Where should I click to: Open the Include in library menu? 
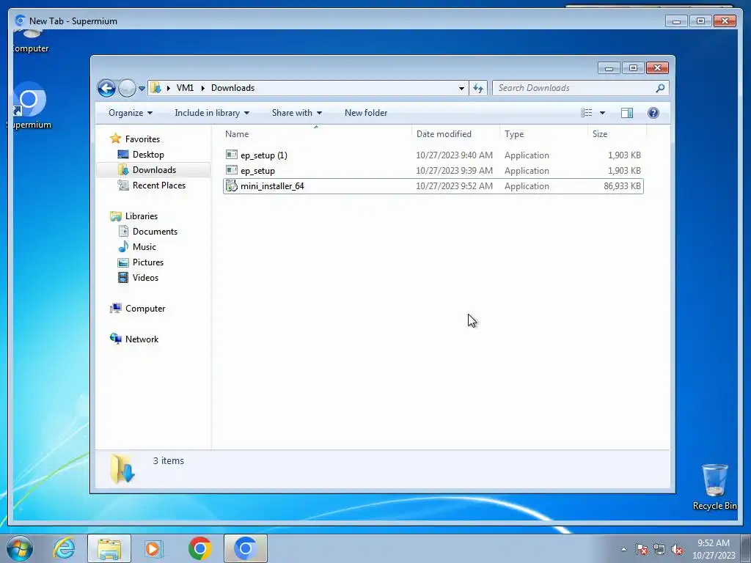point(212,113)
